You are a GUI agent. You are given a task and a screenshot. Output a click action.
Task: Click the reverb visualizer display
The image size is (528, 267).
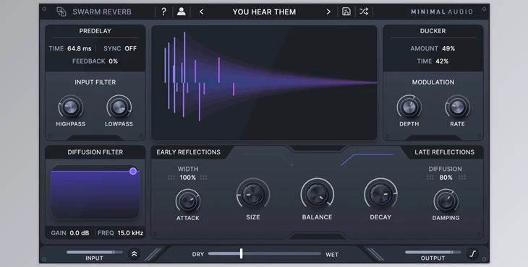point(264,82)
